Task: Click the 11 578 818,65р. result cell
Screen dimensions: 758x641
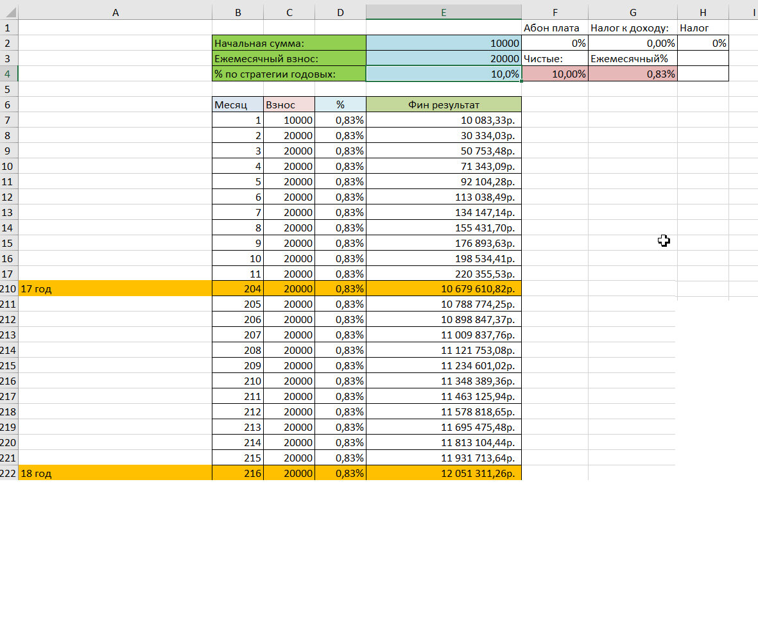Action: (x=444, y=412)
